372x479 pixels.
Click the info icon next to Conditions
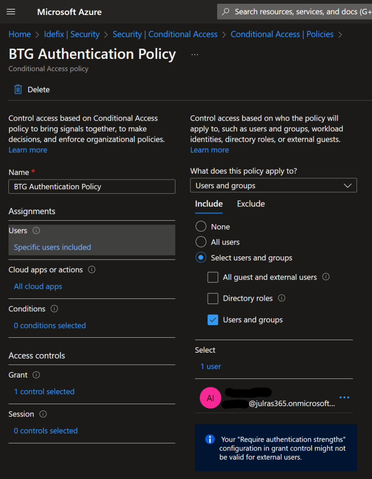click(54, 309)
